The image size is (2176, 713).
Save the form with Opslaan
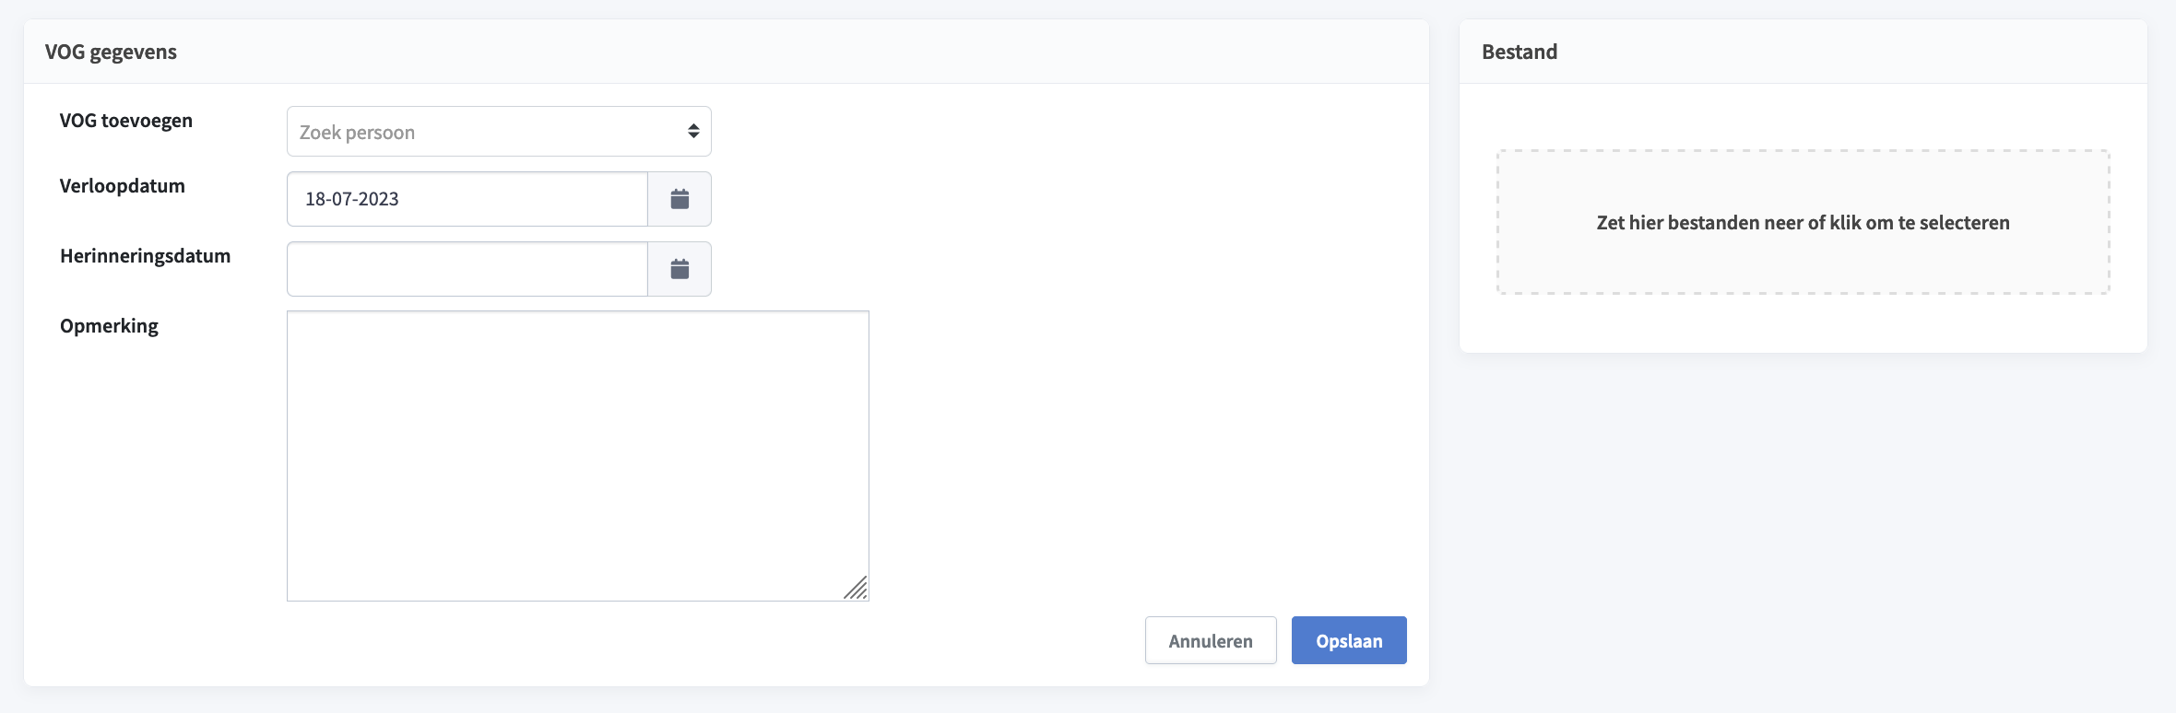(x=1348, y=640)
